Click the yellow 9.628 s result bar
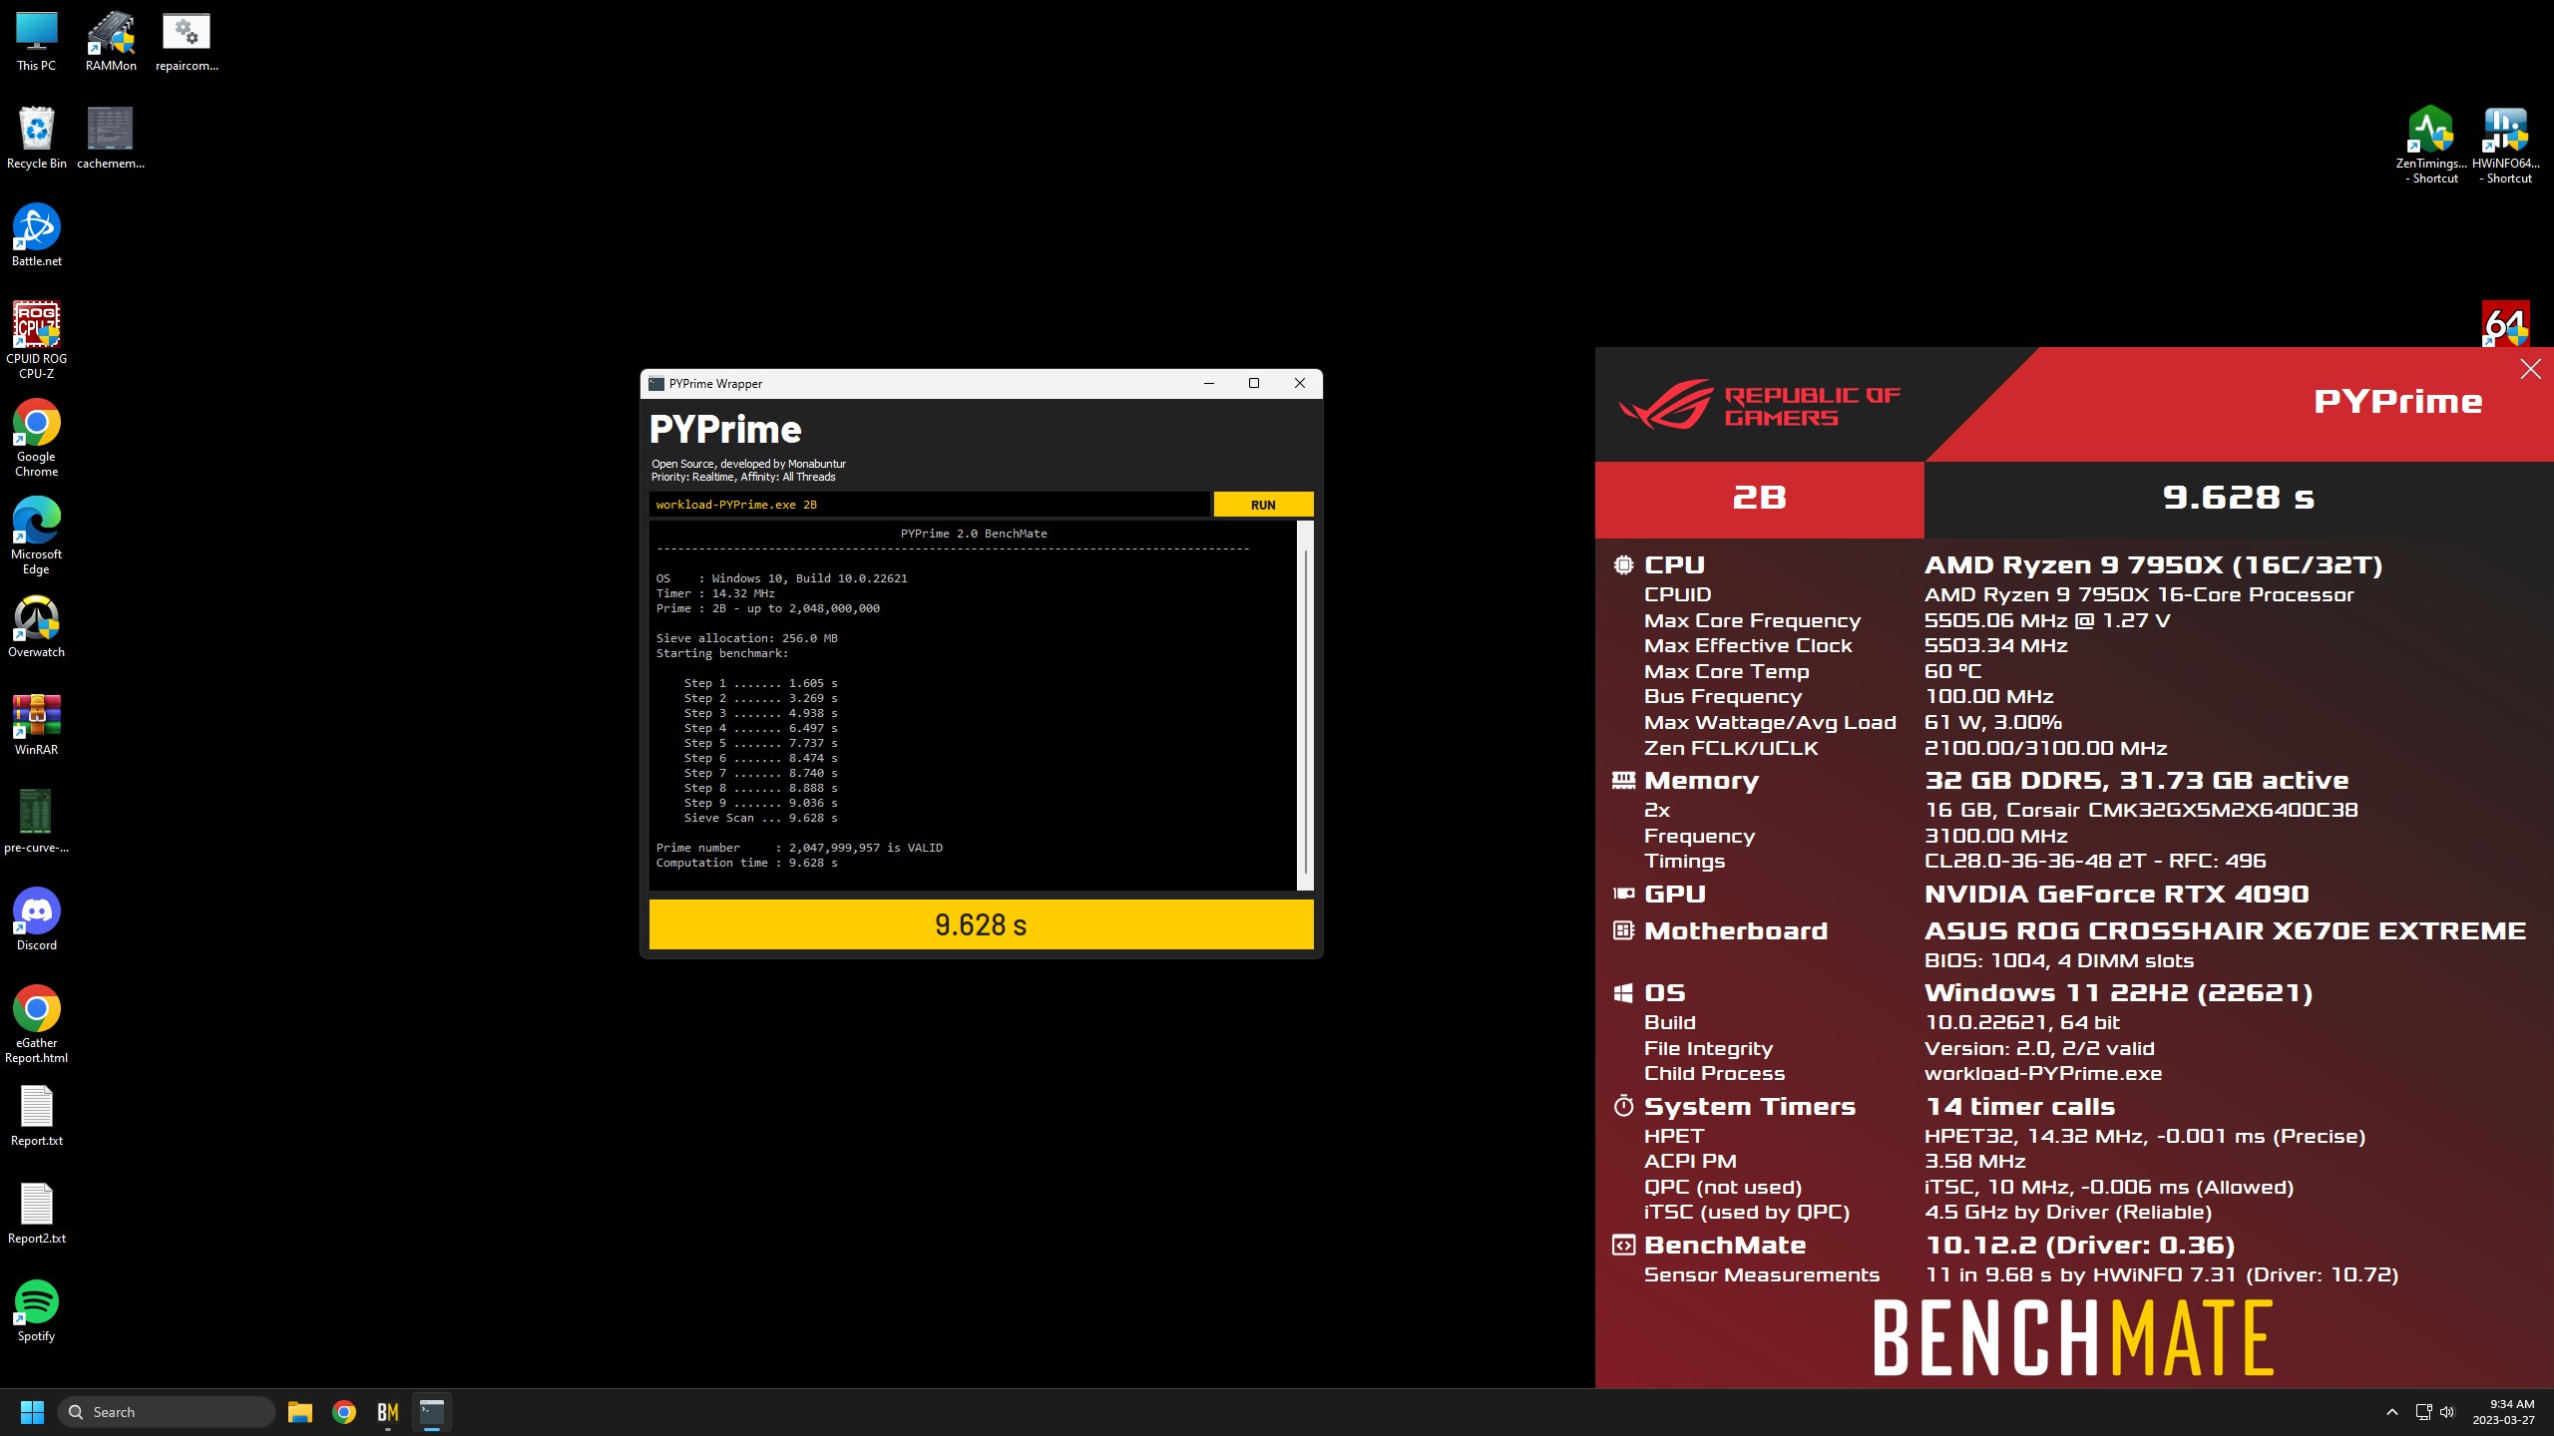 (x=981, y=924)
